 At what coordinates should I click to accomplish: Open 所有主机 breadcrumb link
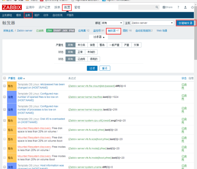[8, 31]
